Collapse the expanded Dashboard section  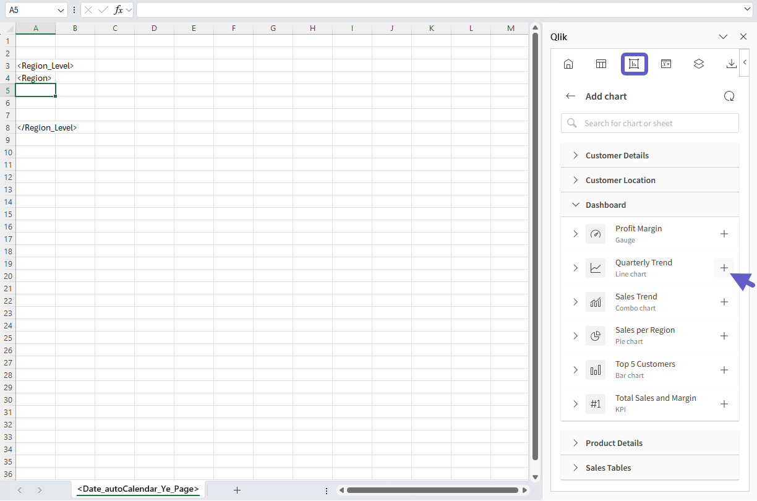pos(576,204)
